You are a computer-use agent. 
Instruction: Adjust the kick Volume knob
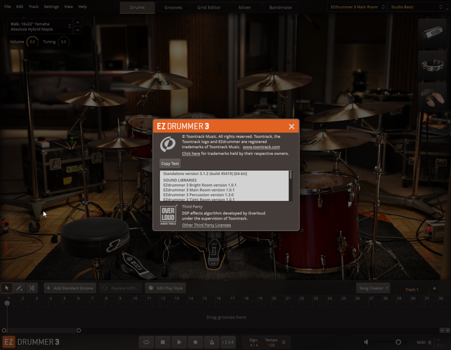click(x=32, y=42)
